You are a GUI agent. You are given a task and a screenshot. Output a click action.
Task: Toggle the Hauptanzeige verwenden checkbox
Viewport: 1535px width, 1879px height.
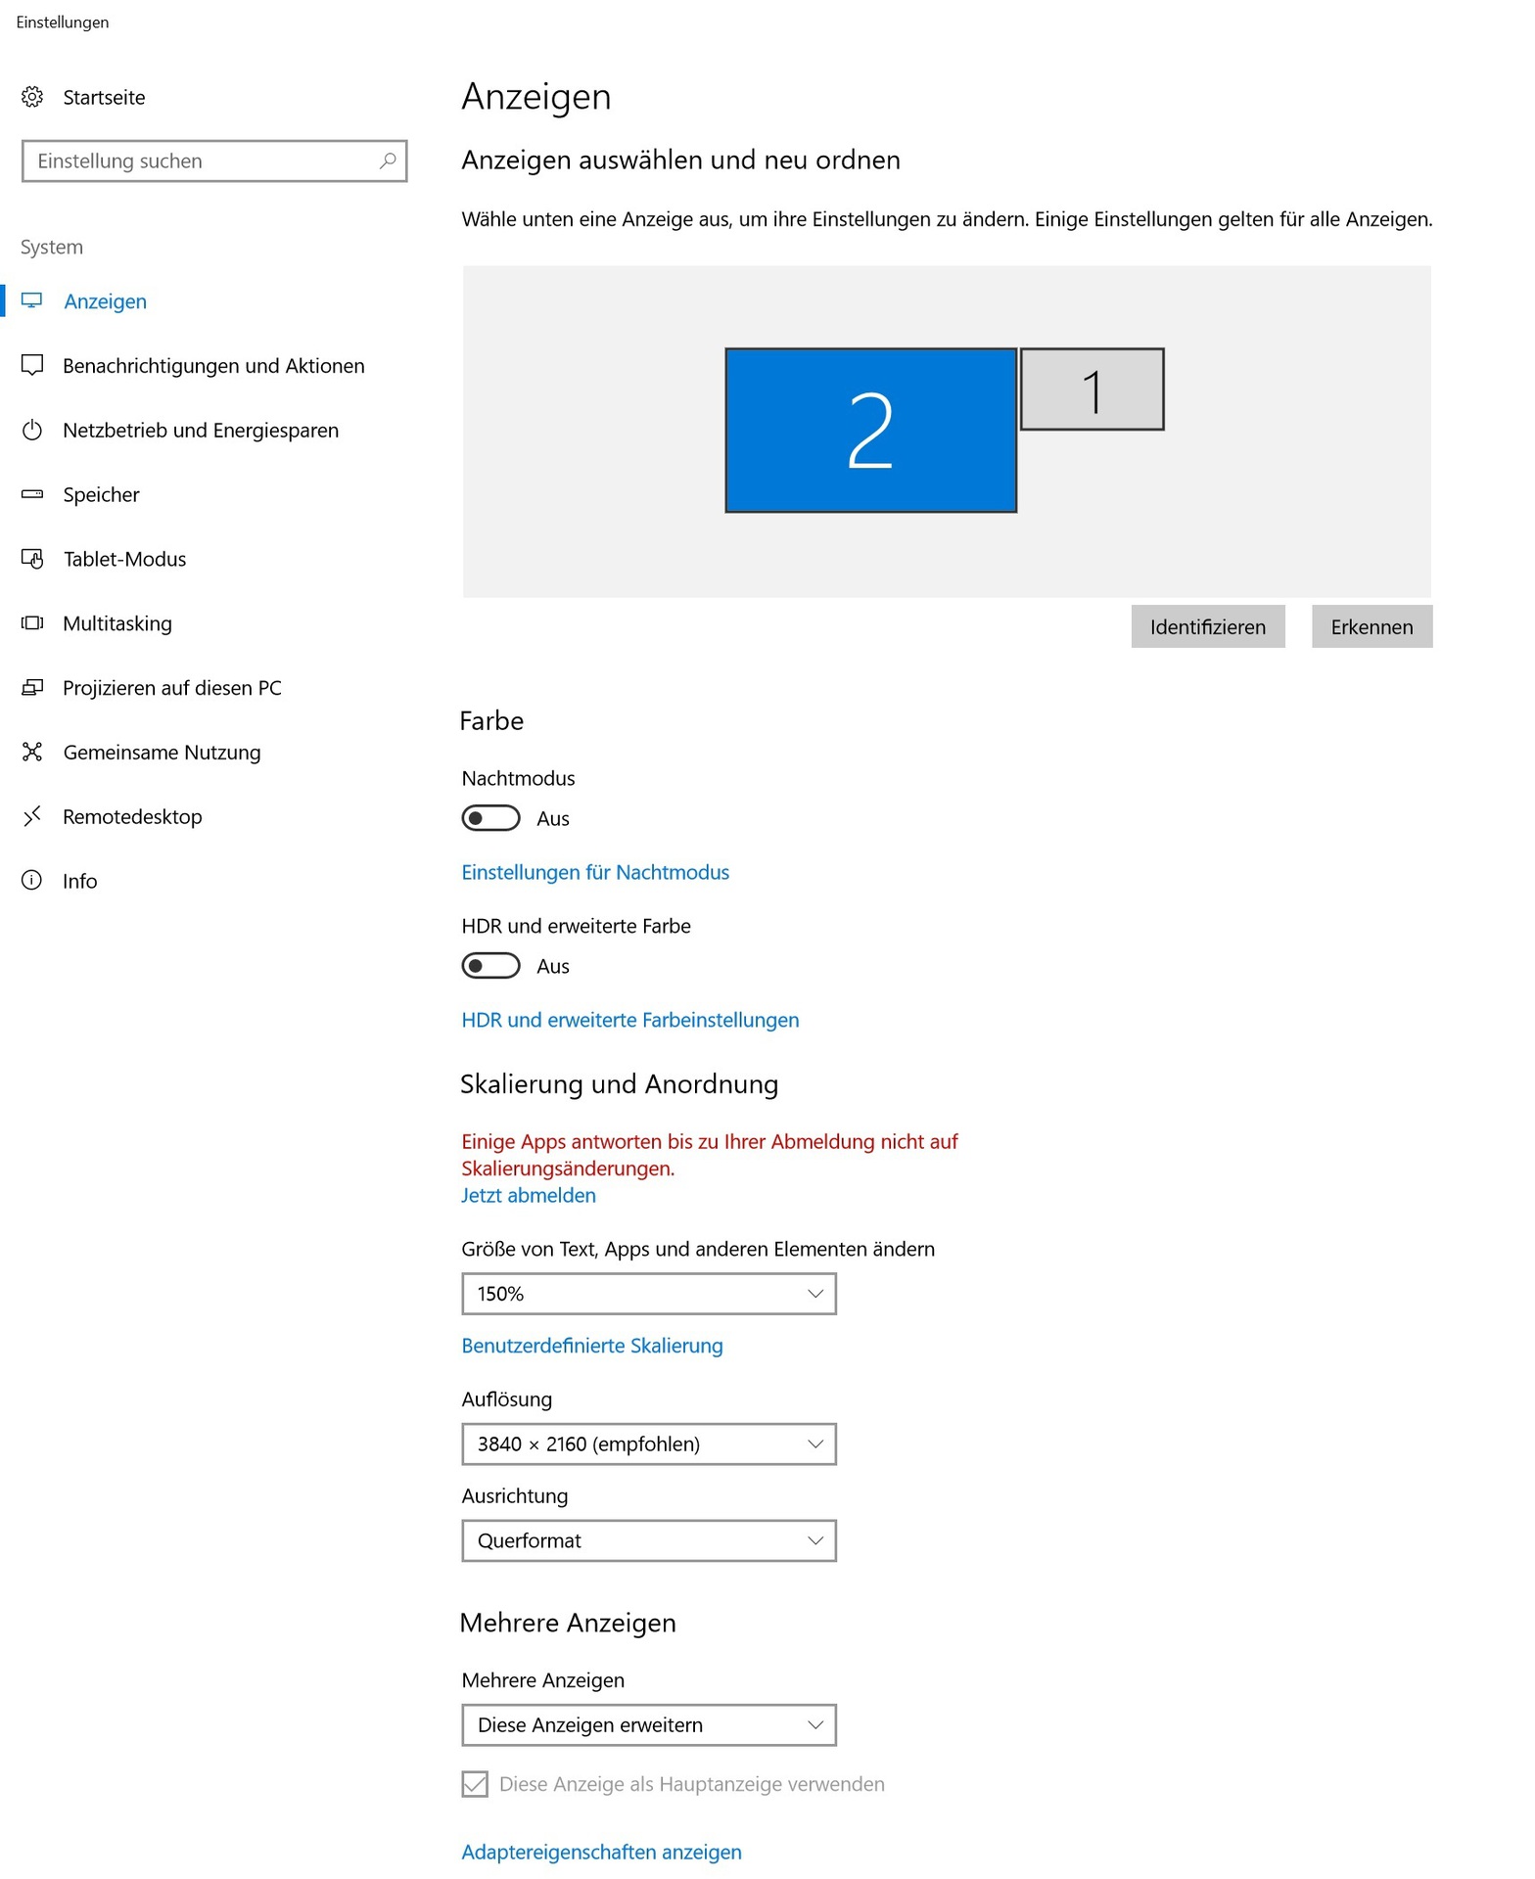[475, 1784]
